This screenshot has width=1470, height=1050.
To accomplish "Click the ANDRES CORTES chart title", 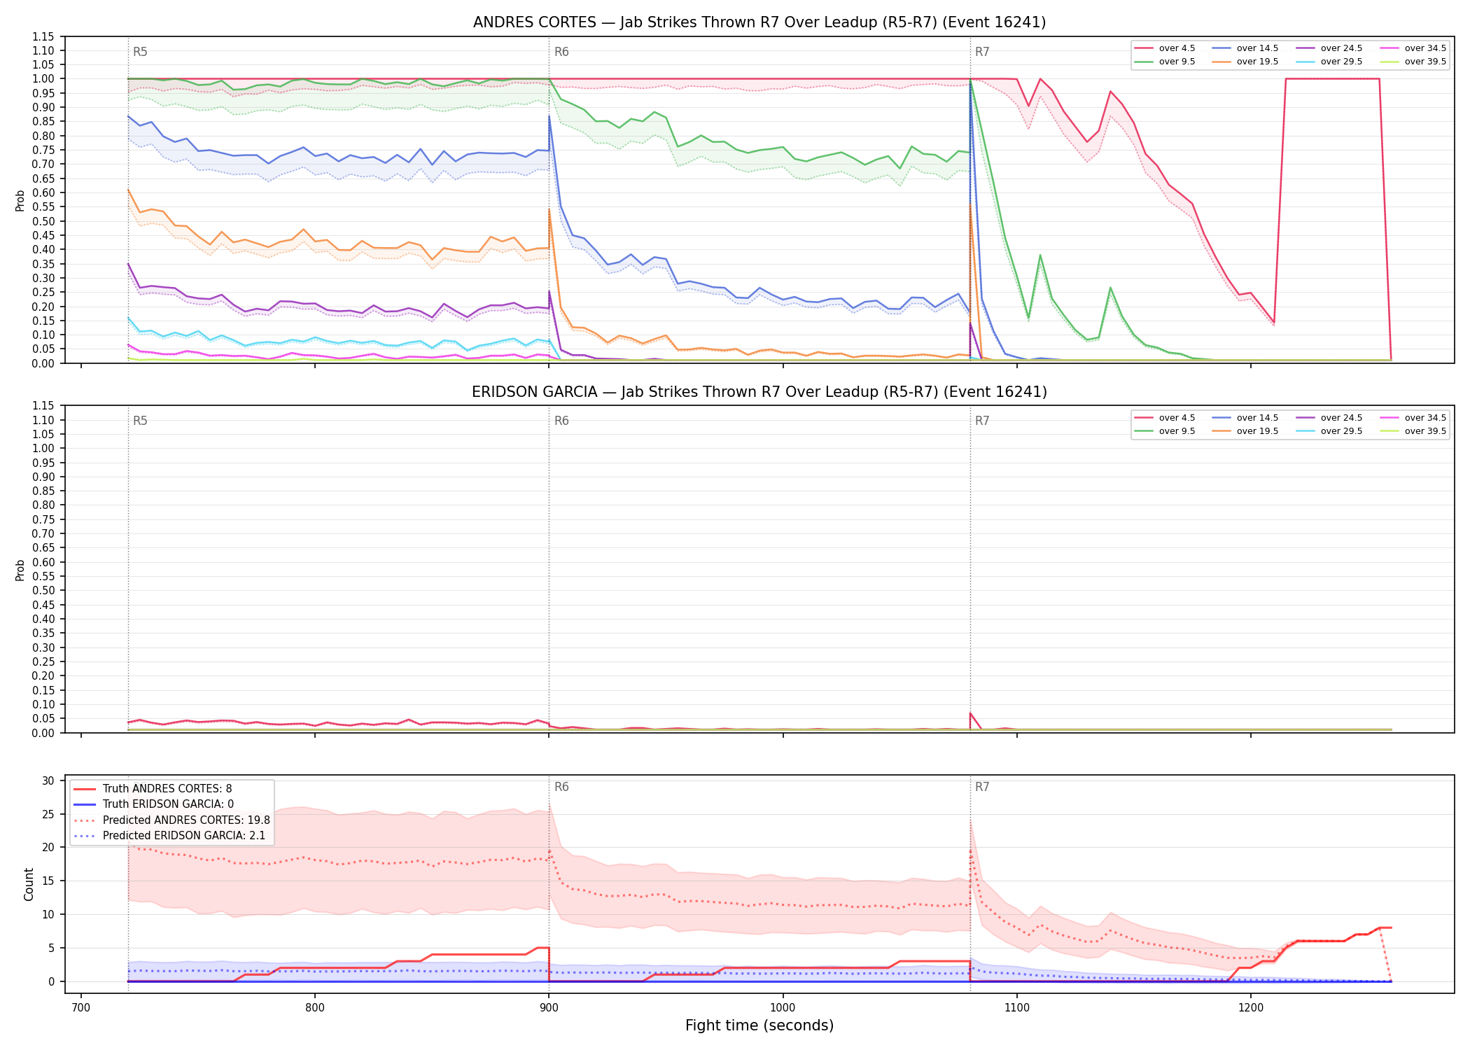I will [759, 22].
